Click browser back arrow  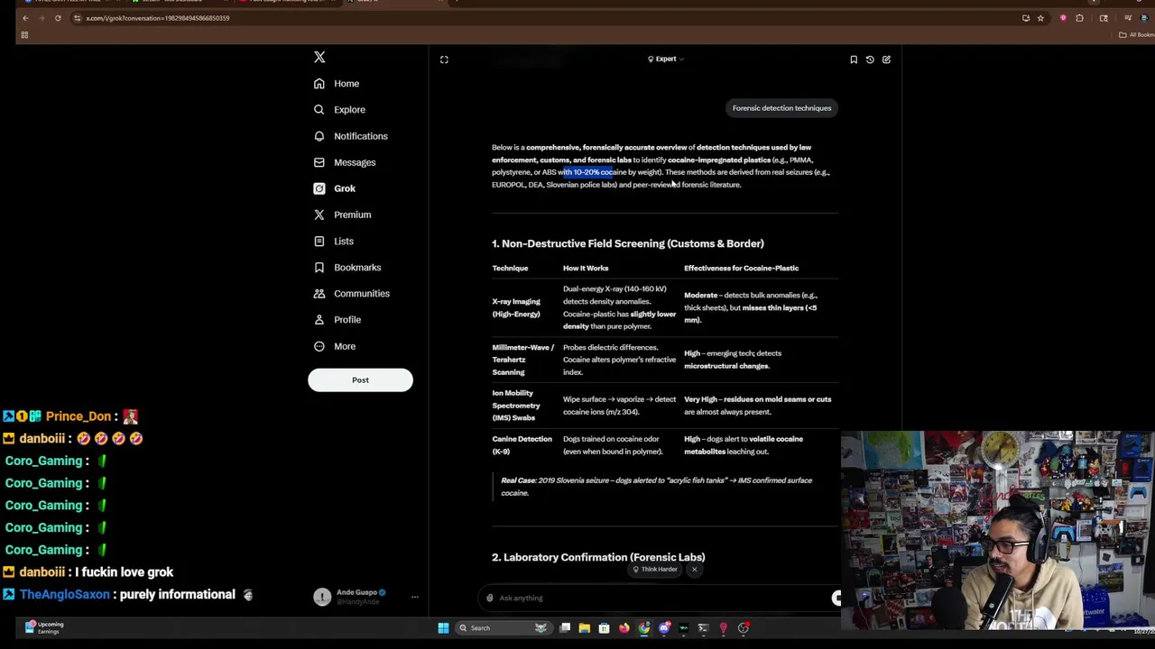pos(25,18)
